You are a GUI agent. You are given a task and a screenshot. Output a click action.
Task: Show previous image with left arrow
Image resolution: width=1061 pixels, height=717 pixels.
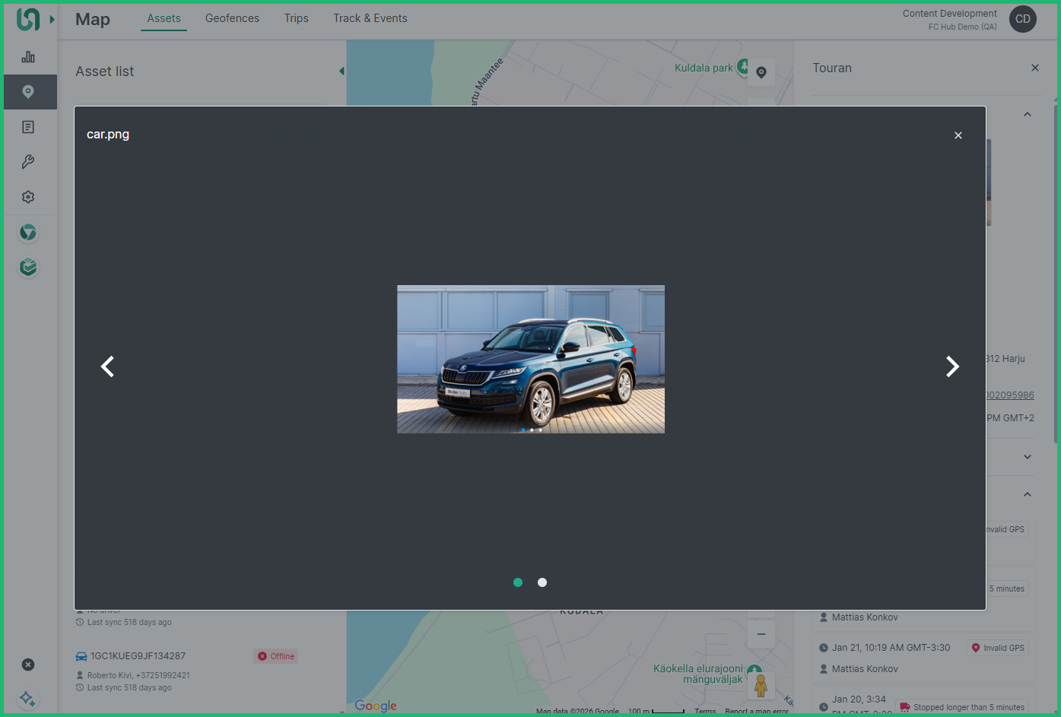(108, 366)
